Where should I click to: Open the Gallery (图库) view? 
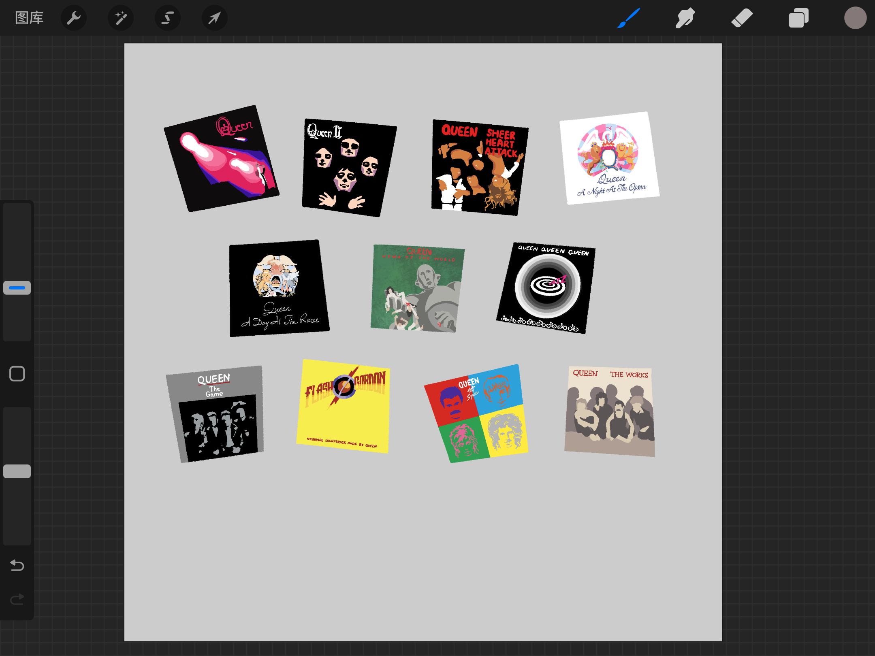coord(29,18)
